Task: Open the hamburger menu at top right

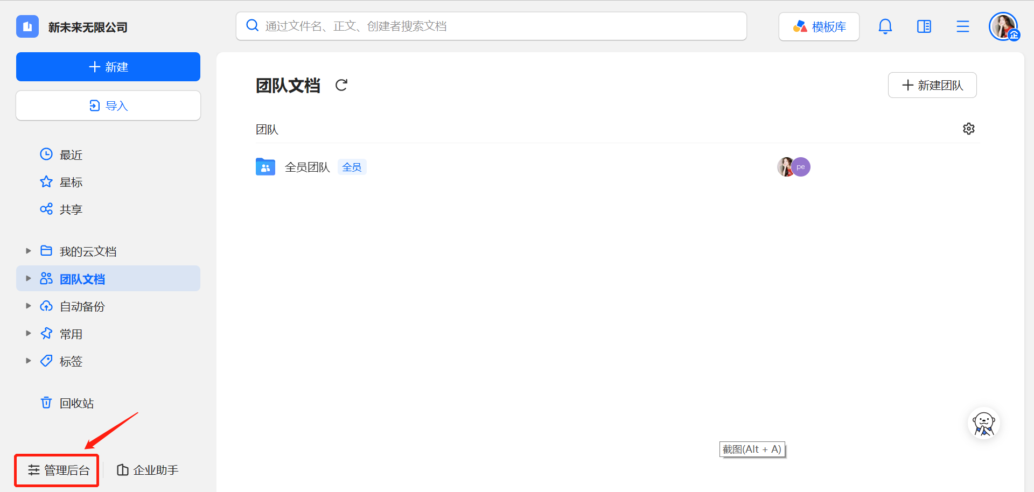Action: [x=963, y=26]
